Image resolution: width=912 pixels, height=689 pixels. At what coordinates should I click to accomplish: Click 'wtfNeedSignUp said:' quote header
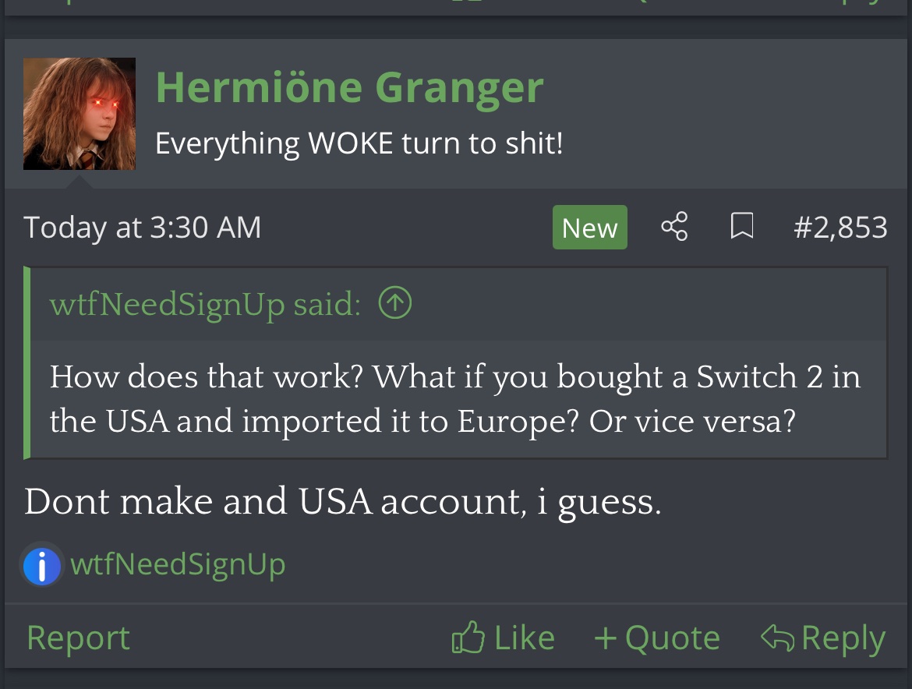(205, 304)
